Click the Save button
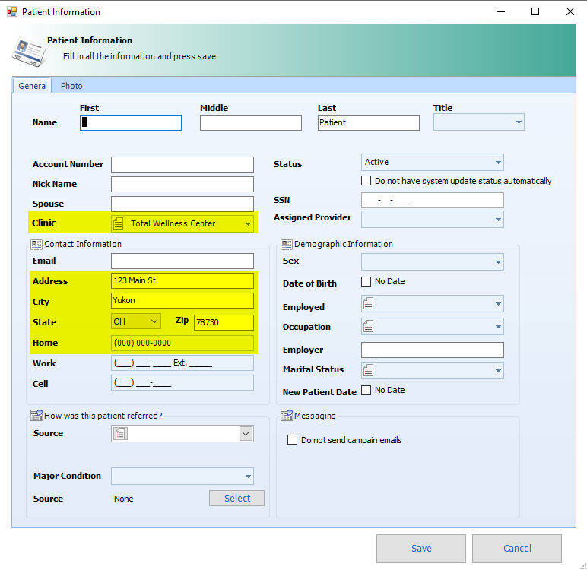The image size is (587, 570). (x=421, y=549)
